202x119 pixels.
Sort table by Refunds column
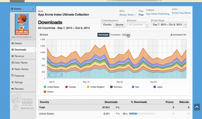[x=184, y=102]
